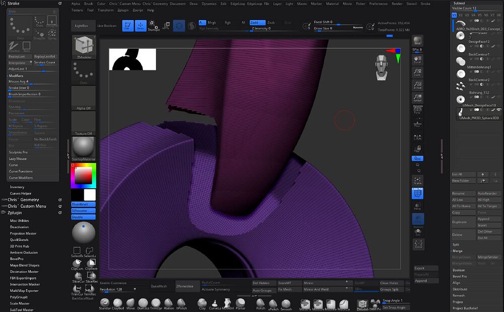The width and height of the screenshot is (504, 312).
Task: Expand the Remesh section in Subtool
Action: (458, 295)
